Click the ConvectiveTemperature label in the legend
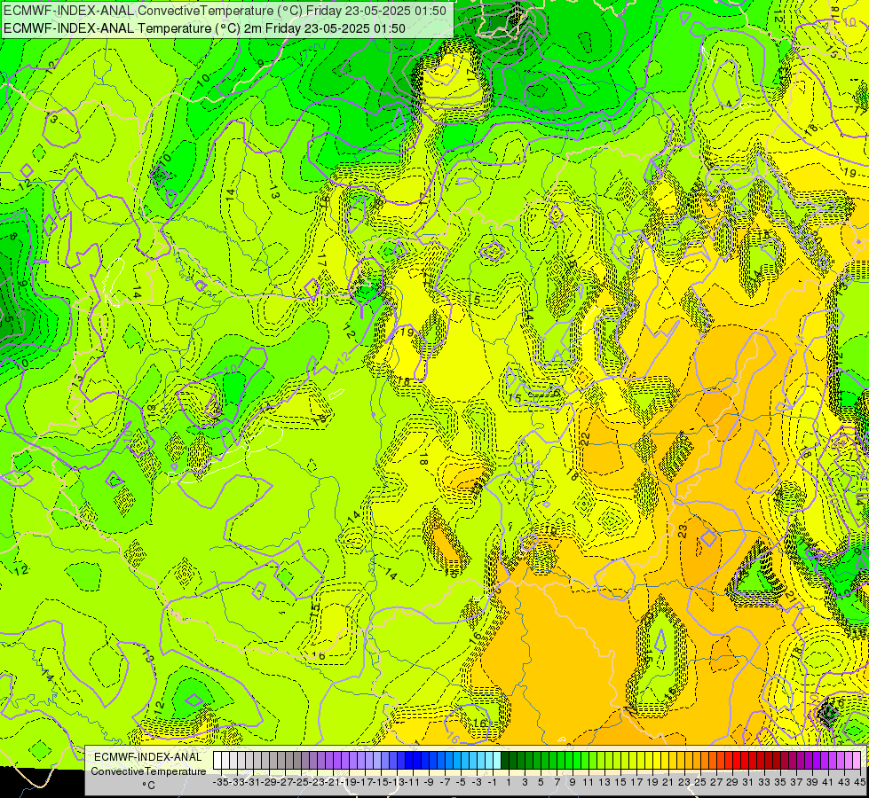 [148, 771]
